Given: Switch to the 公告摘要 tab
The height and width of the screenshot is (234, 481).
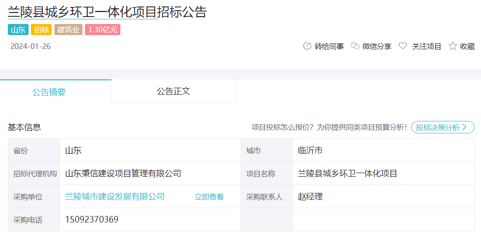Looking at the screenshot, I should [x=55, y=91].
